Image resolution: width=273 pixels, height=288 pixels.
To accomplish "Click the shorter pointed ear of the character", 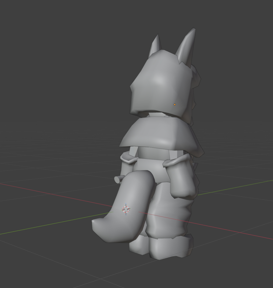I will (155, 45).
